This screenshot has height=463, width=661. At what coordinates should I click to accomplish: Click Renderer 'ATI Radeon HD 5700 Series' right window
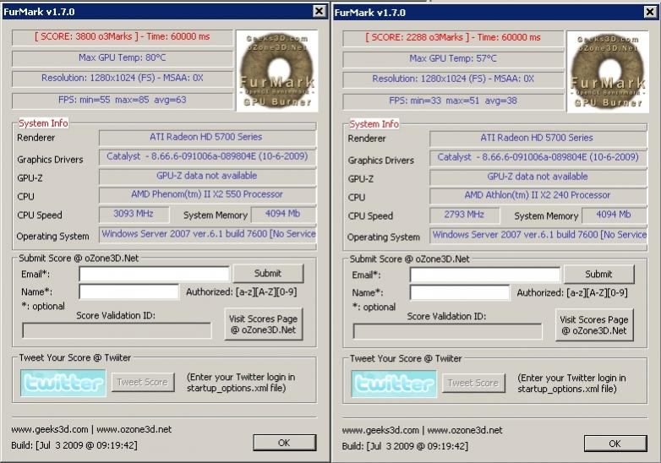pyautogui.click(x=538, y=139)
